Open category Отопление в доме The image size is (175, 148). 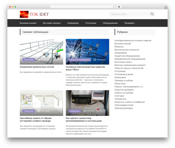coord(124,74)
